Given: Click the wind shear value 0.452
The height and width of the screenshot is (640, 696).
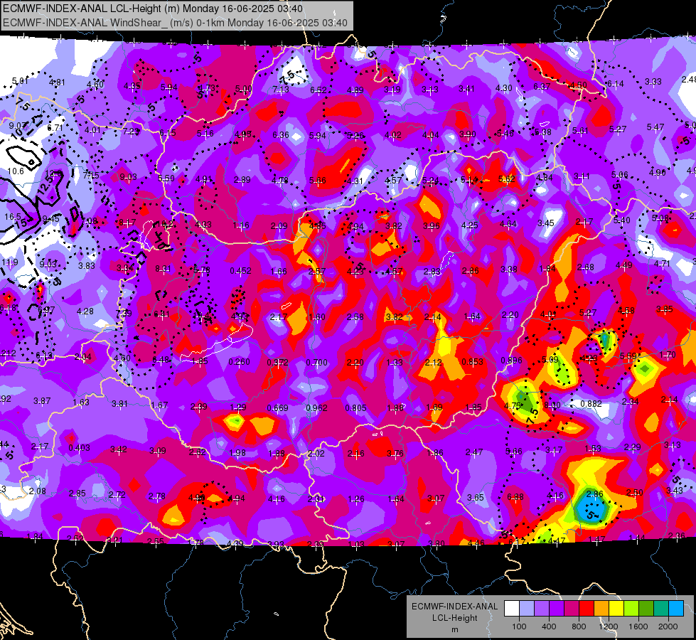Looking at the screenshot, I should point(240,271).
